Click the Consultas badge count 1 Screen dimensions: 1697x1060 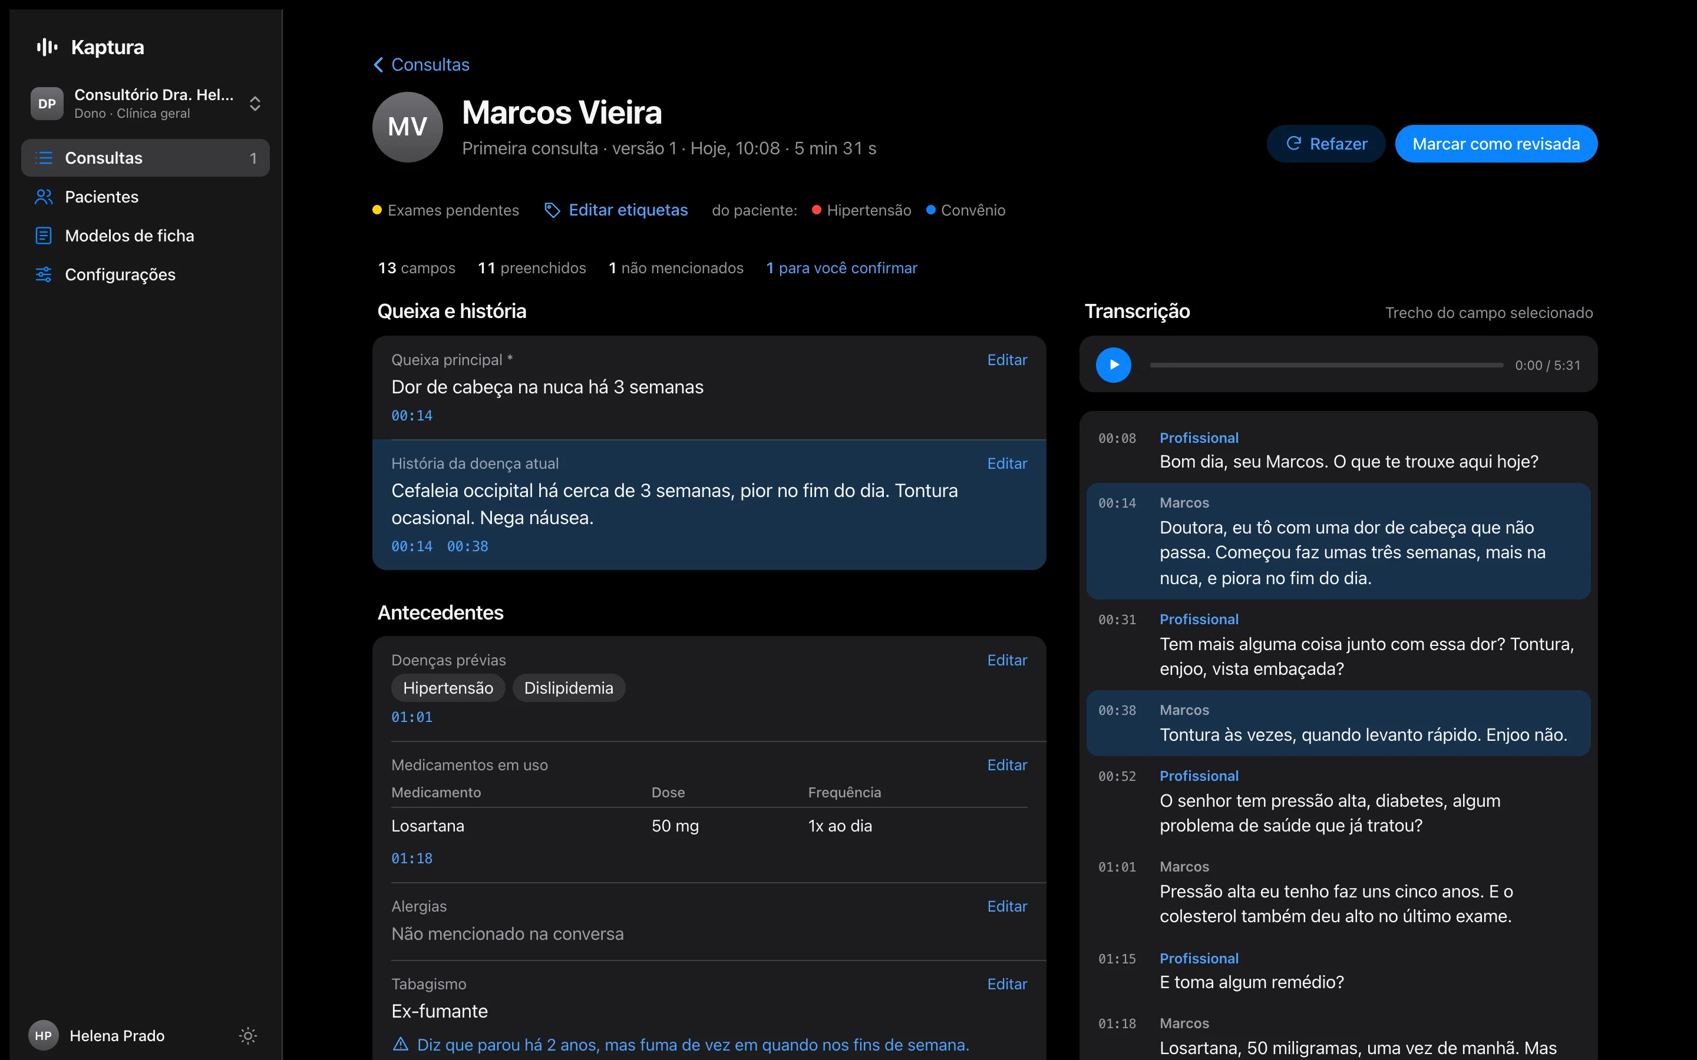tap(253, 158)
